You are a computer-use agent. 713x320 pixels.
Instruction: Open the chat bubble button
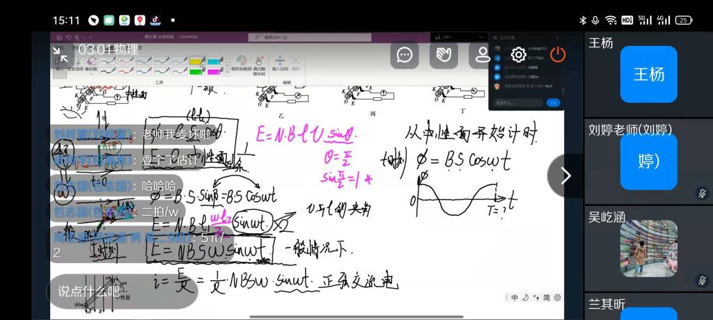(x=405, y=54)
